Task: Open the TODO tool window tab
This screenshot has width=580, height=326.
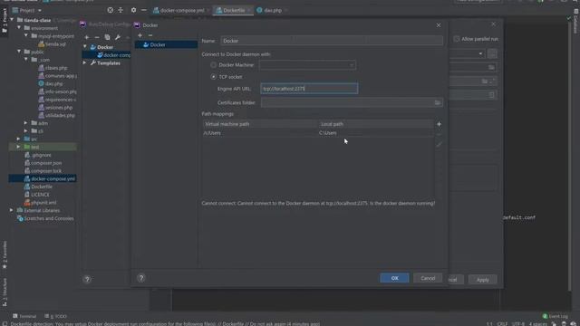Action: 55,316
